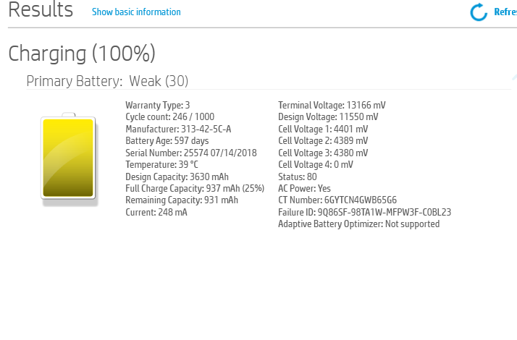Click Cell Voltage 2: 4389 mV
Image resolution: width=517 pixels, height=340 pixels.
tap(323, 140)
